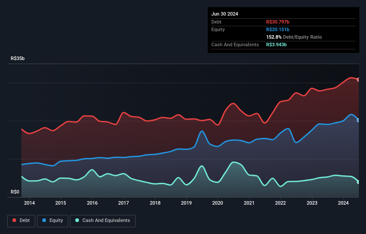Click the 2017 x-axis label
This screenshot has width=366, height=234.
[123, 203]
